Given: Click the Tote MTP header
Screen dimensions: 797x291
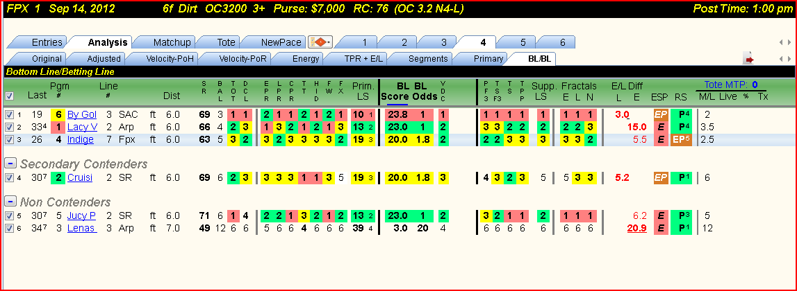Looking at the screenshot, I should coord(732,85).
